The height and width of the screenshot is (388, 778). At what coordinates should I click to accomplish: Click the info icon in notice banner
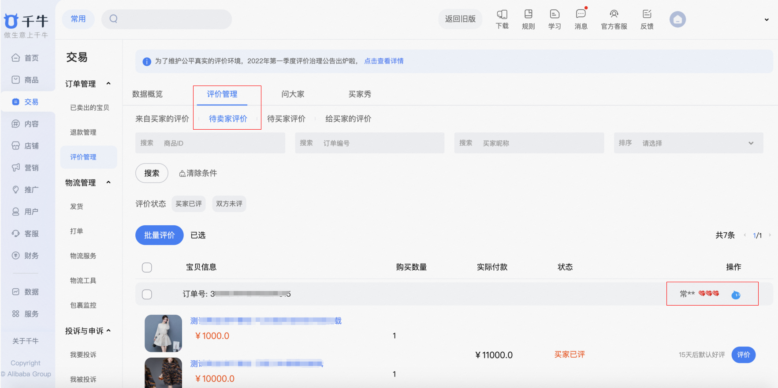tap(147, 62)
